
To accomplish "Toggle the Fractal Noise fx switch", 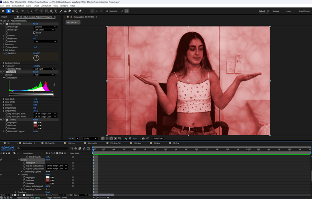I will click(4, 24).
